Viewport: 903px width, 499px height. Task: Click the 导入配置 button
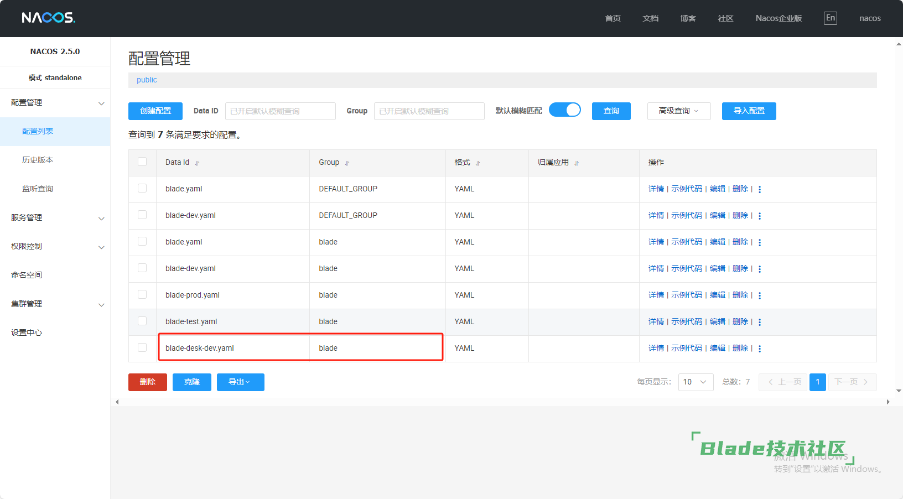(x=749, y=111)
